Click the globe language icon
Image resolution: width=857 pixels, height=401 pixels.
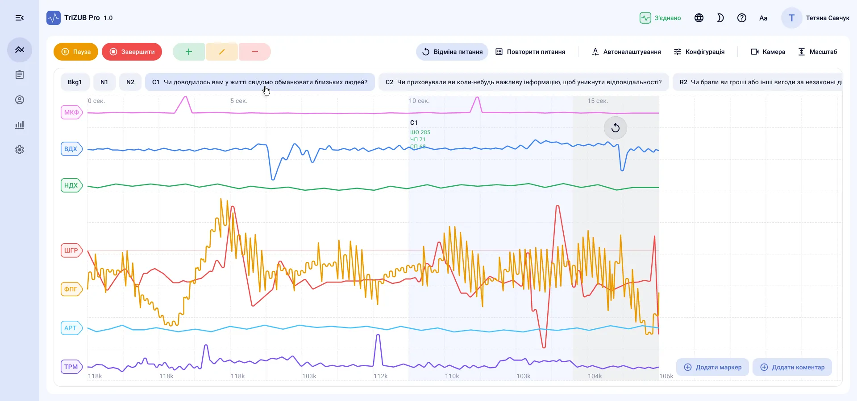[699, 18]
